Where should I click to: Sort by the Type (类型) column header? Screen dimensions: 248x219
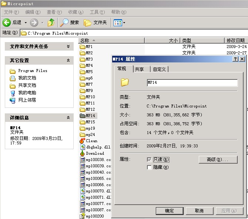(x=202, y=41)
